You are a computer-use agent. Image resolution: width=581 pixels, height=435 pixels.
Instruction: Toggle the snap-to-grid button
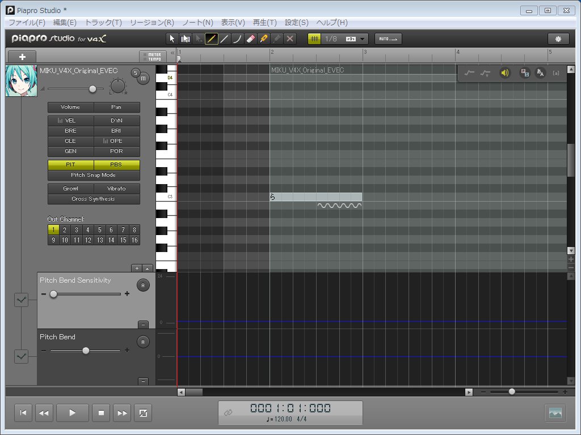(x=314, y=39)
